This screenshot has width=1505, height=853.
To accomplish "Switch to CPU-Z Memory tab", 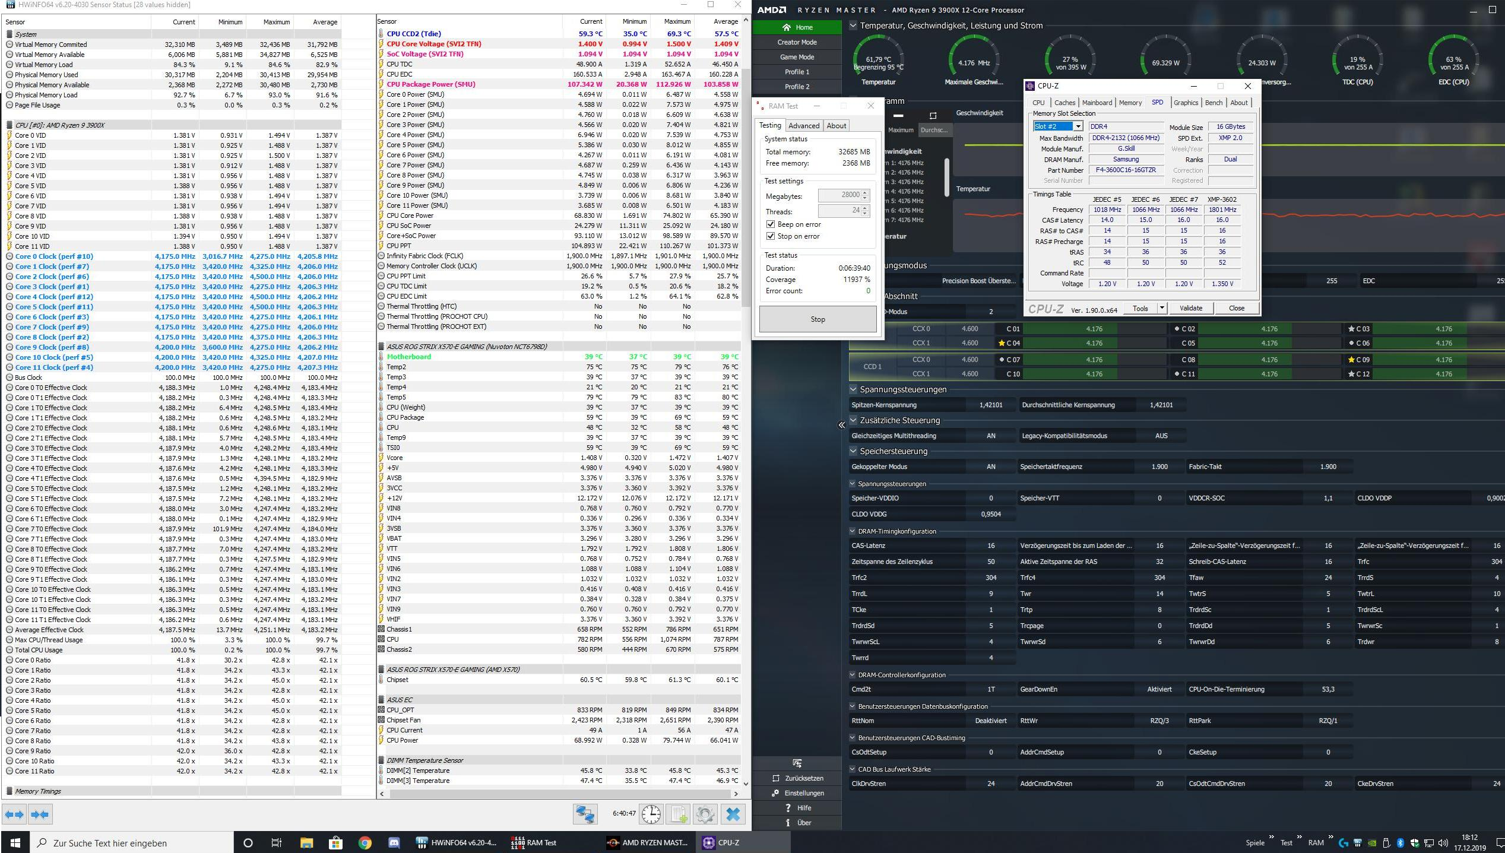I will pyautogui.click(x=1130, y=103).
